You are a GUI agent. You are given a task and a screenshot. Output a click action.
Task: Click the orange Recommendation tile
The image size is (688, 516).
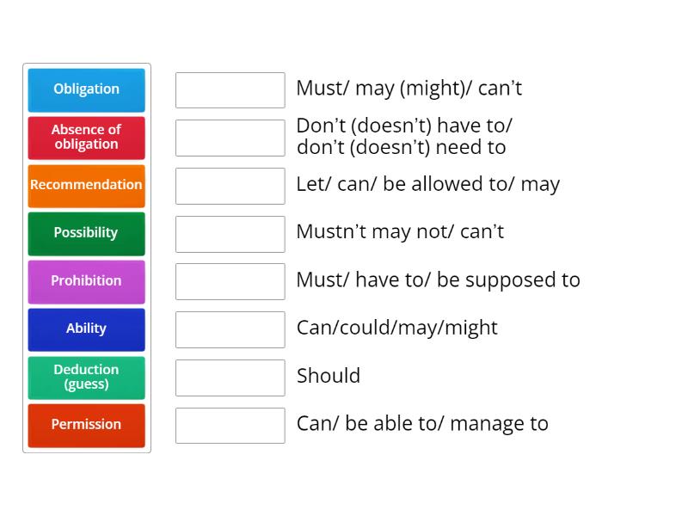pos(86,186)
